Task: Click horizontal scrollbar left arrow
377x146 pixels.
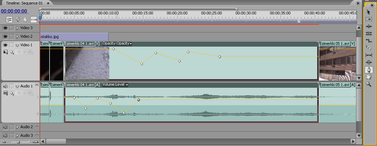Action: tap(43, 142)
